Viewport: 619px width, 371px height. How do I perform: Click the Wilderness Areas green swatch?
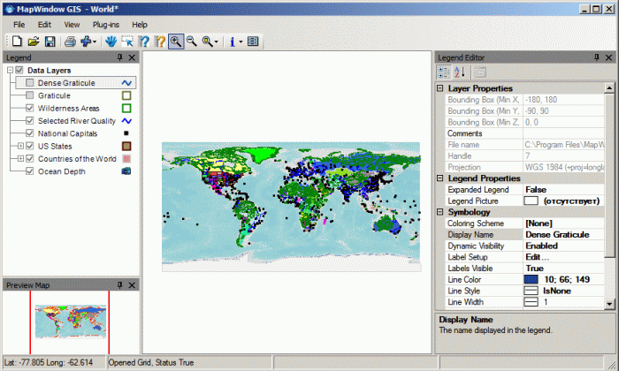pos(126,108)
